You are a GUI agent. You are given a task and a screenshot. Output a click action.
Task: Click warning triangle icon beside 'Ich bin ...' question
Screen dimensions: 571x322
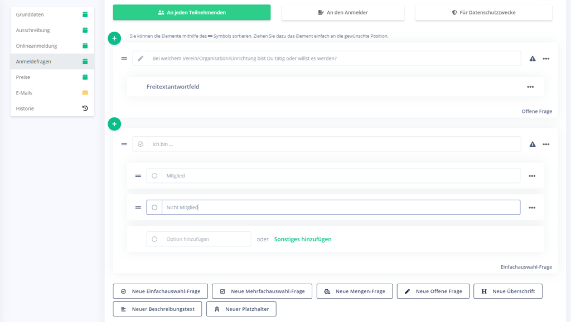[x=533, y=144]
